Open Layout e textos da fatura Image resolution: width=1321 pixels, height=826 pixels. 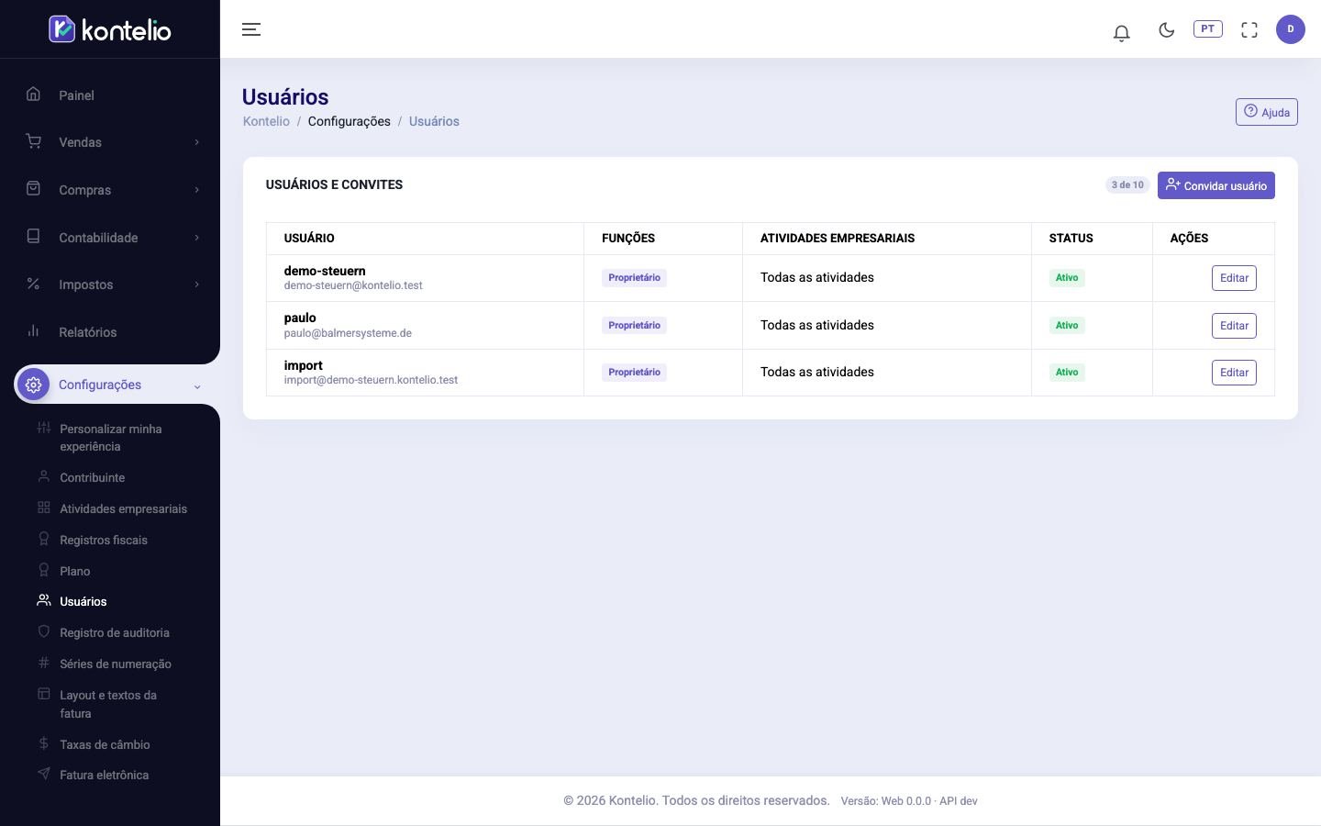pyautogui.click(x=107, y=704)
